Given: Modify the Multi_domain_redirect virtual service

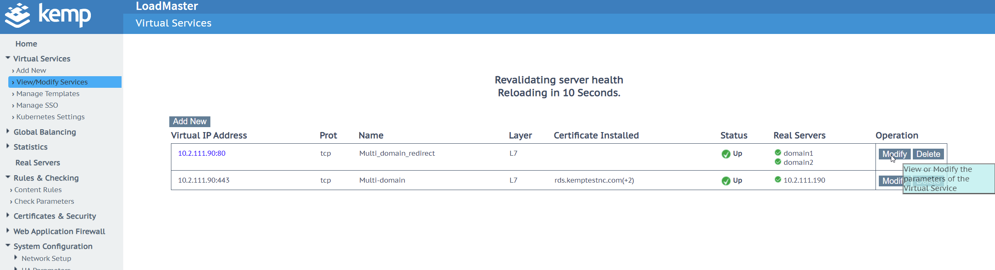Looking at the screenshot, I should 895,154.
